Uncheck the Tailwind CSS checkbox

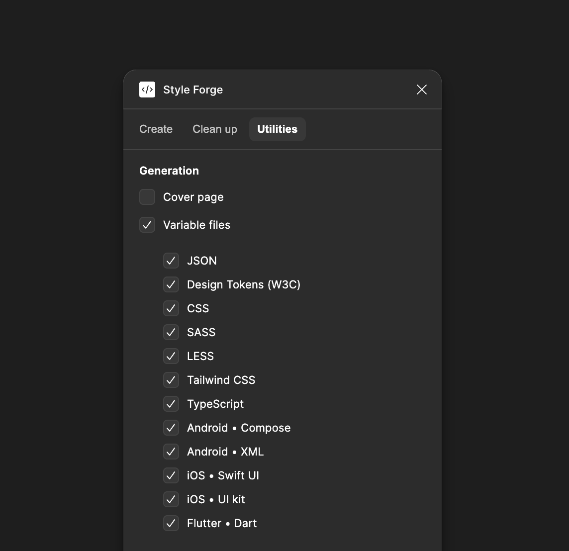(171, 380)
